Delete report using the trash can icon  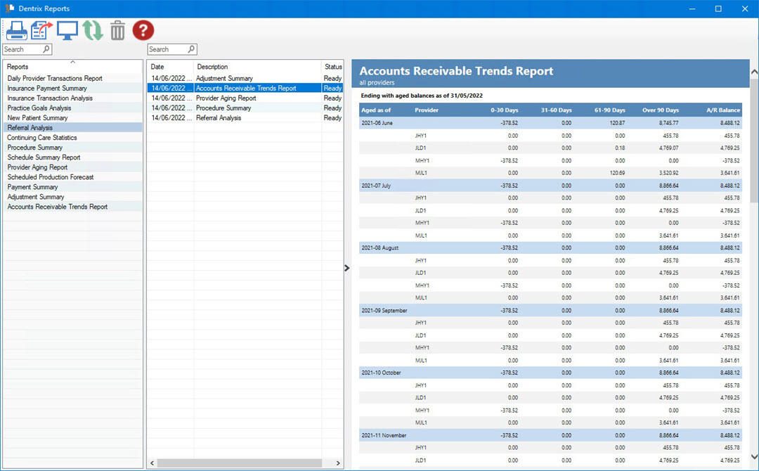point(117,30)
